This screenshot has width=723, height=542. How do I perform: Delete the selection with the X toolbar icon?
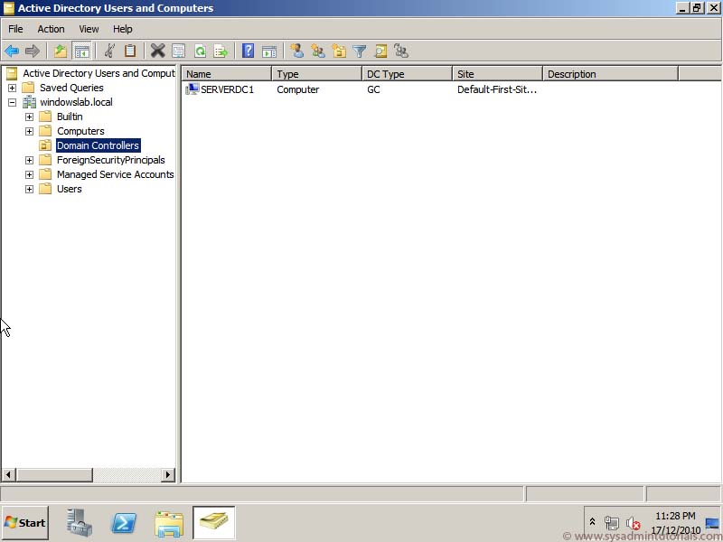coord(155,51)
